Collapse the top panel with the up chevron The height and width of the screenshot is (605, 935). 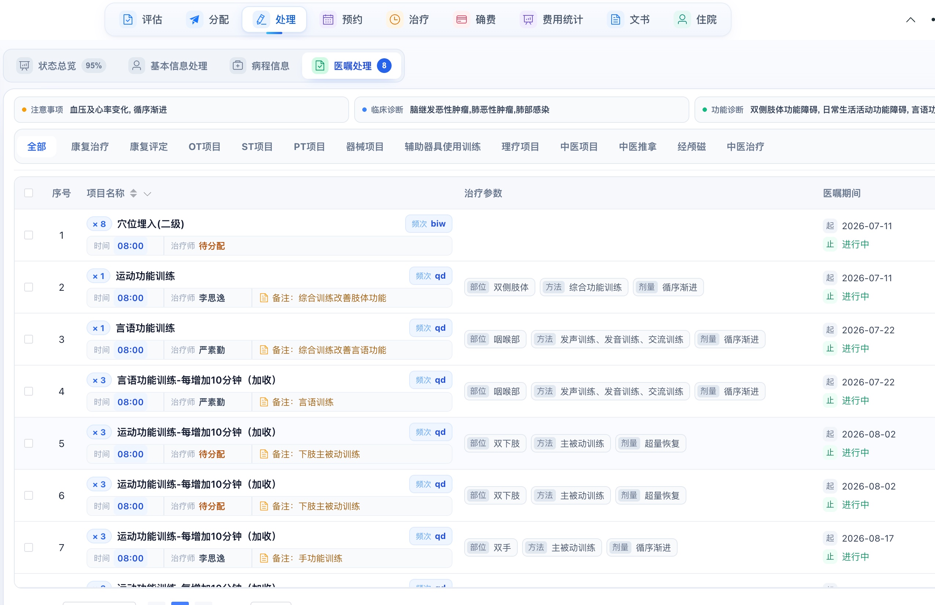point(910,20)
